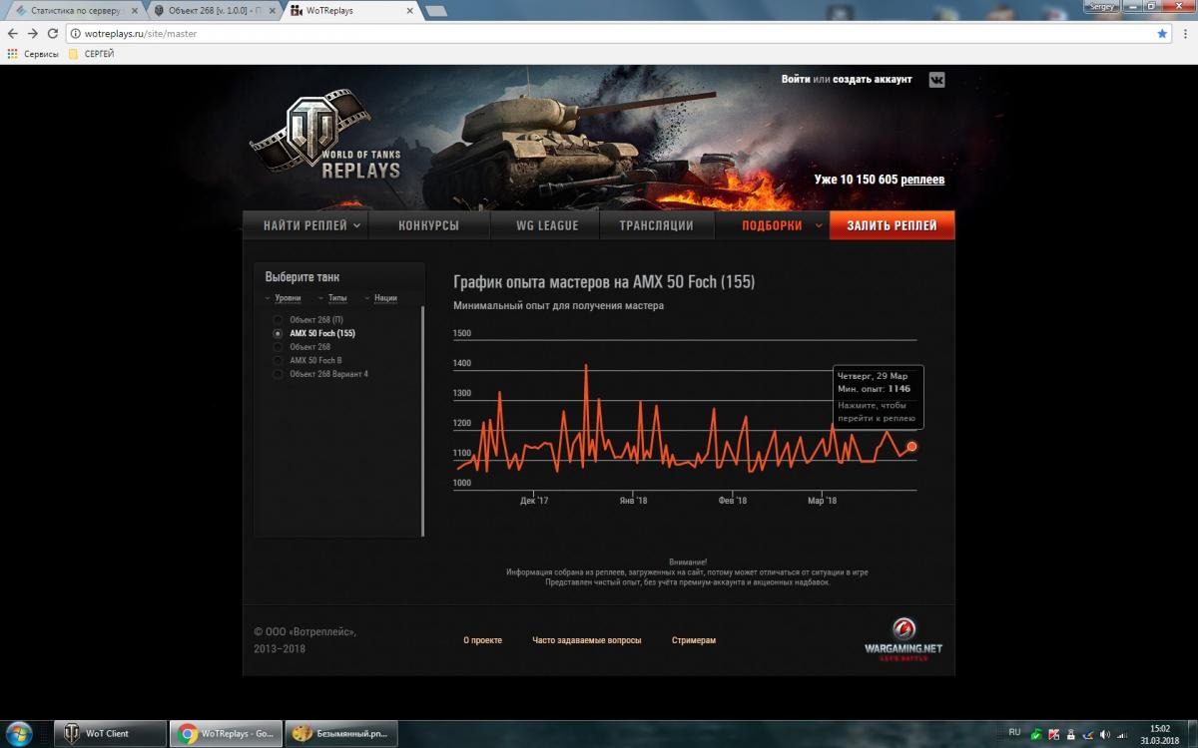Select the Объект 268 (П) radio button
1198x748 pixels.
tap(278, 320)
